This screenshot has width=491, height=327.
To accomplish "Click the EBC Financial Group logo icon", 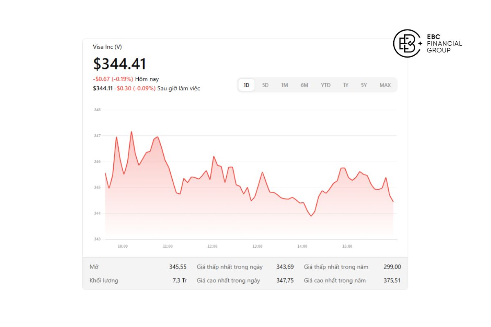I will tap(407, 43).
